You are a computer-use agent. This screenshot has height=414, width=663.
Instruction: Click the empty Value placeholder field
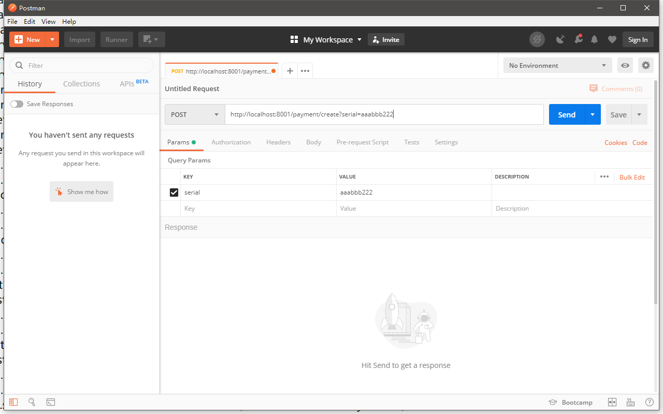[x=414, y=209]
